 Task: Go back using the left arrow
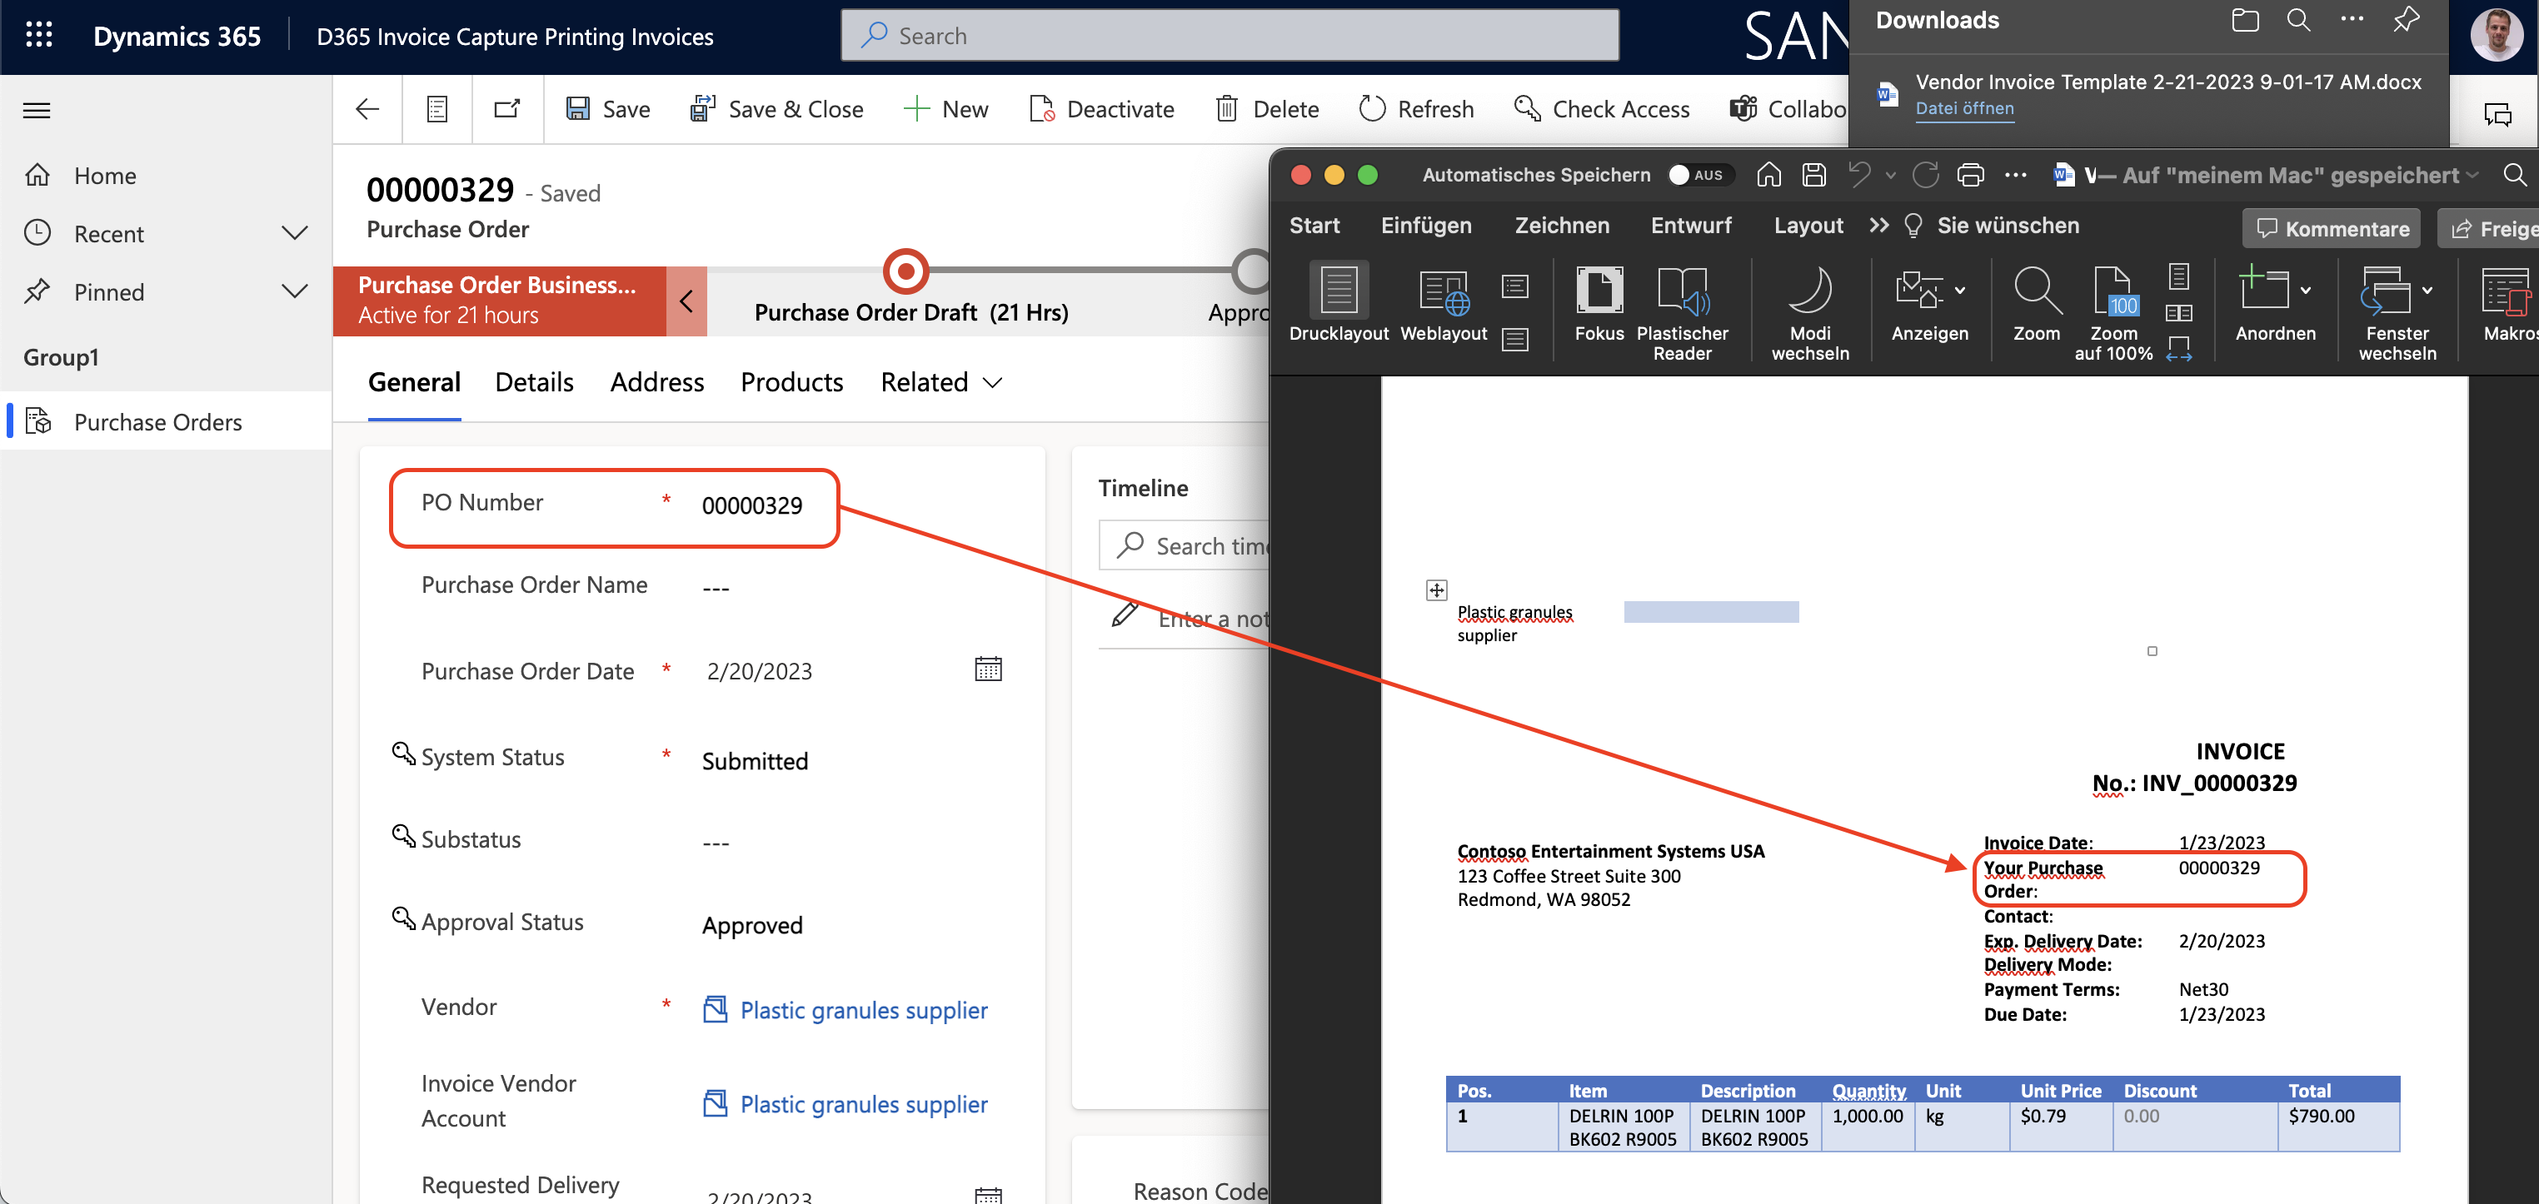coord(367,109)
